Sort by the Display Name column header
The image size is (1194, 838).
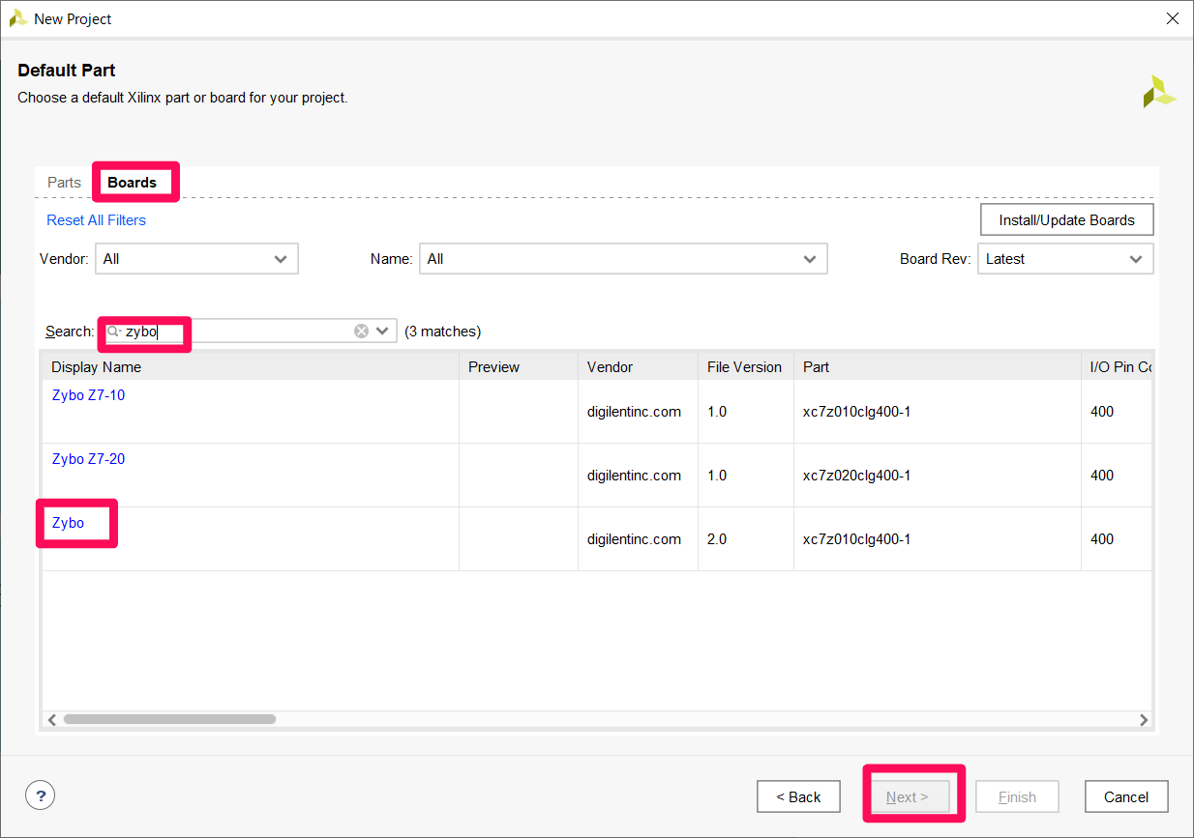coord(250,366)
